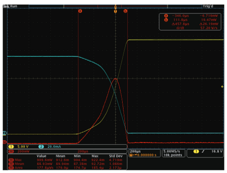
Task: Click channel 2 scale 20.0mA
Action: [54, 147]
